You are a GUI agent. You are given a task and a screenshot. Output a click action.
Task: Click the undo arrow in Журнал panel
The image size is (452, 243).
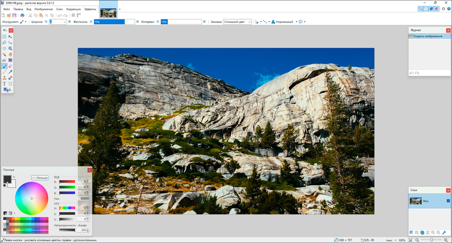pyautogui.click(x=411, y=73)
